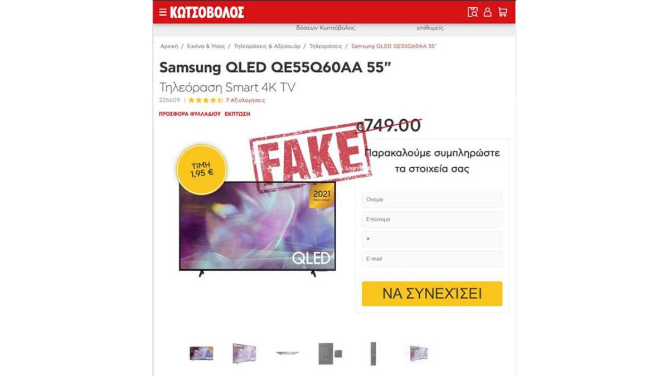Open the 7 Αξιολογήσεις reviews link
This screenshot has width=669, height=376.
[x=245, y=100]
